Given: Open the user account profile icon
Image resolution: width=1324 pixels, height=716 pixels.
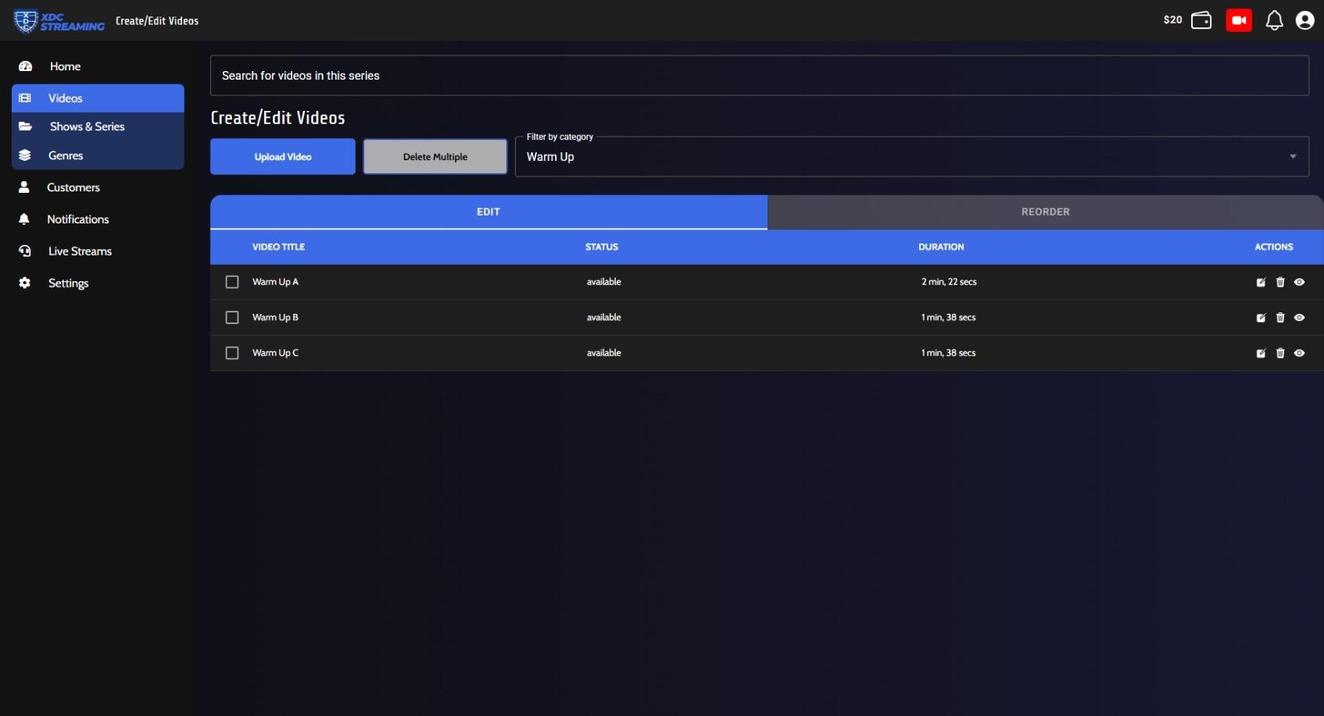Looking at the screenshot, I should (x=1304, y=20).
